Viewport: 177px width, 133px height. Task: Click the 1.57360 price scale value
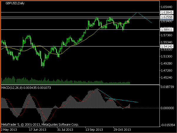click(166, 35)
